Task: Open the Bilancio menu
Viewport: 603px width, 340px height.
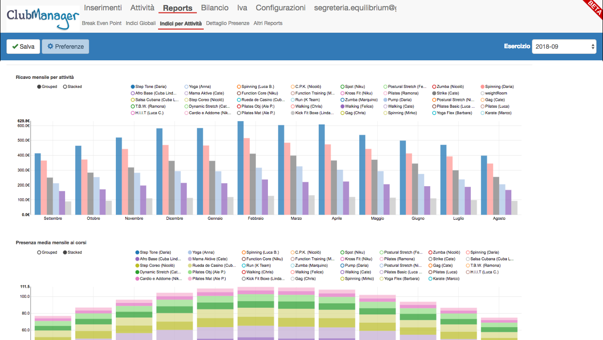Action: tap(214, 8)
